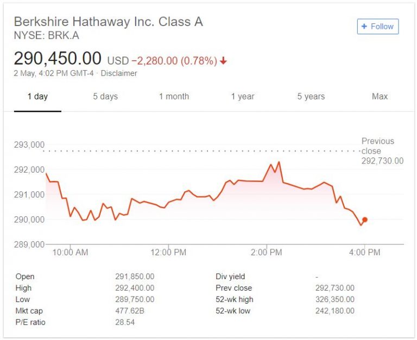Show the 1 year chart tab
Screen dimensions: 417x340
[x=242, y=97]
